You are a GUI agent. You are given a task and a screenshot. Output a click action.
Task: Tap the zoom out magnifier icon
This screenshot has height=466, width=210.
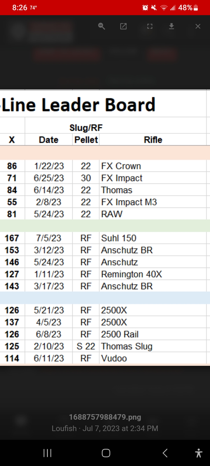tap(101, 26)
